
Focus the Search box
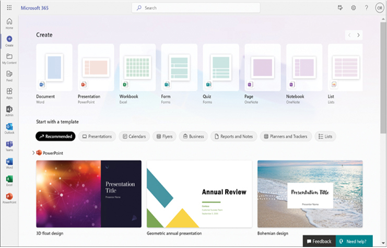point(196,8)
